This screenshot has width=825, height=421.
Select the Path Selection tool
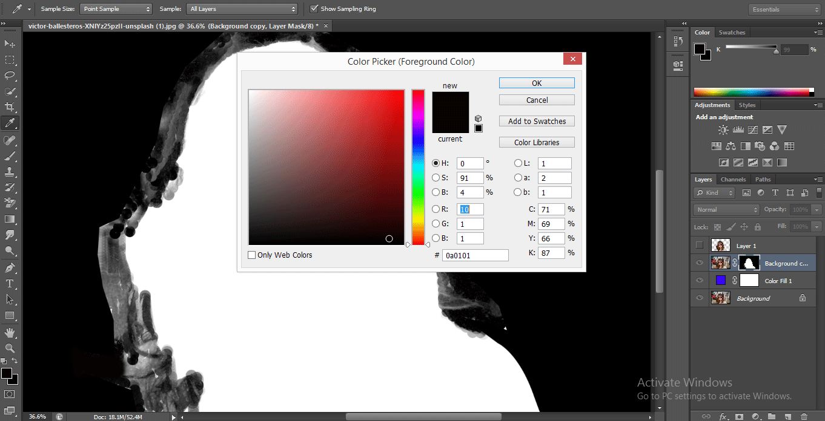coord(10,299)
